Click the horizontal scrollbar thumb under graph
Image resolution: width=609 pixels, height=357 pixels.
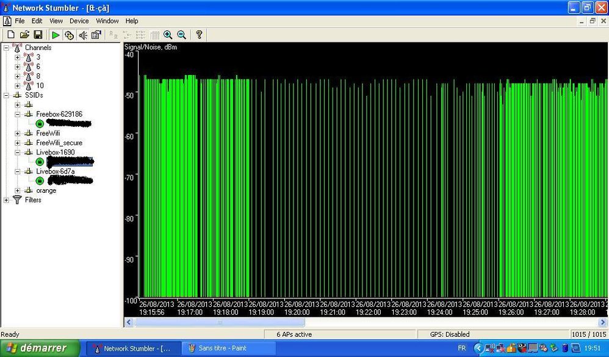219,322
